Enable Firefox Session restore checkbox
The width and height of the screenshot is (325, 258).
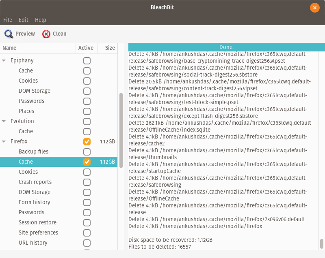(x=87, y=223)
